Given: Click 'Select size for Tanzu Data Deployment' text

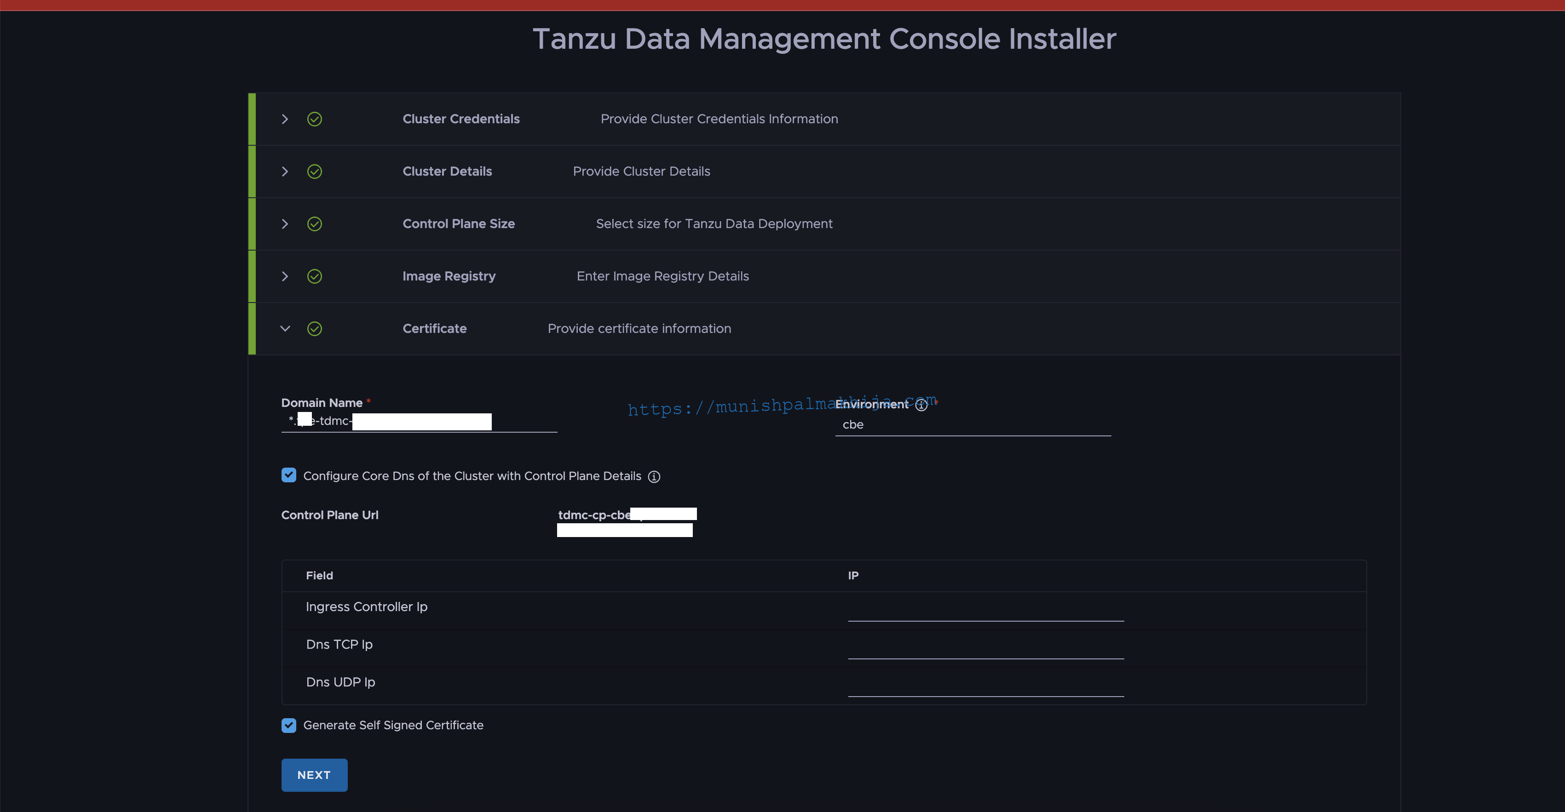Looking at the screenshot, I should coord(714,223).
